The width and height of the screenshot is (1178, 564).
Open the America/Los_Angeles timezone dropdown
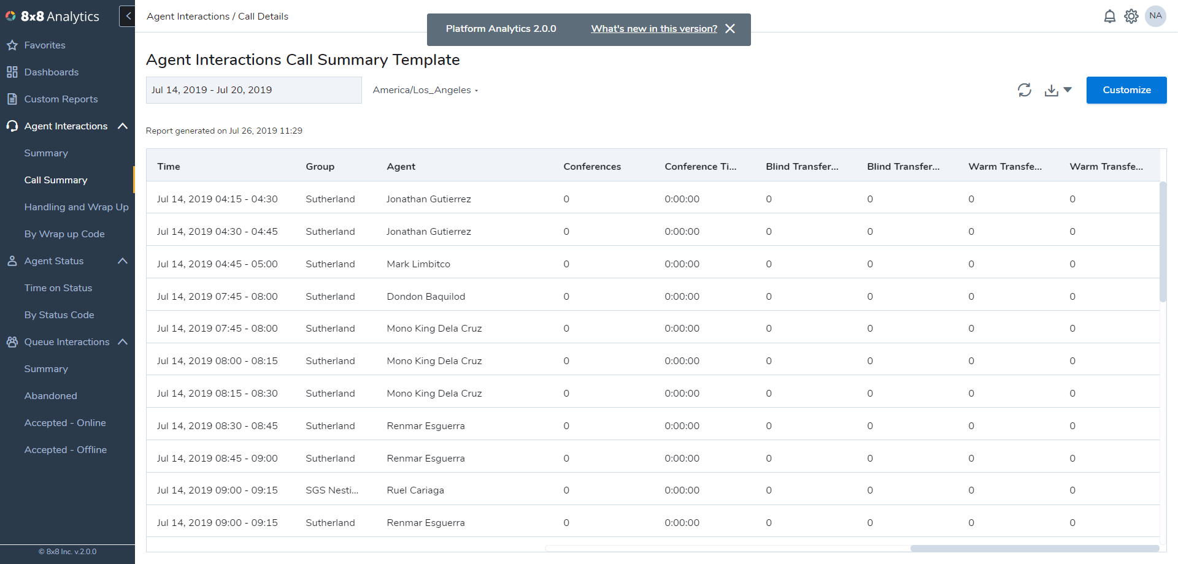coord(425,90)
